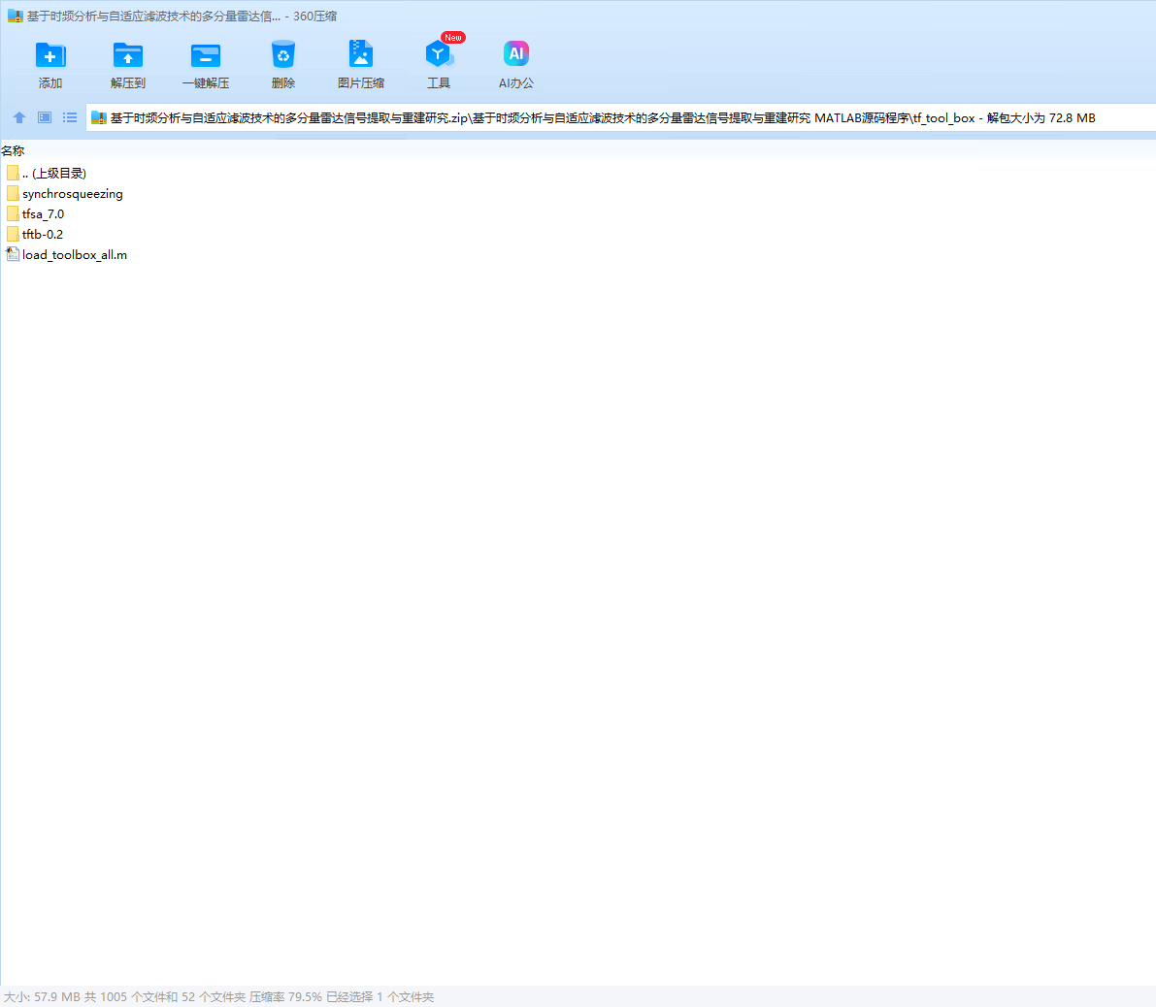The width and height of the screenshot is (1156, 1007).
Task: Select the load_toolbox_all.m file icon
Action: [13, 254]
